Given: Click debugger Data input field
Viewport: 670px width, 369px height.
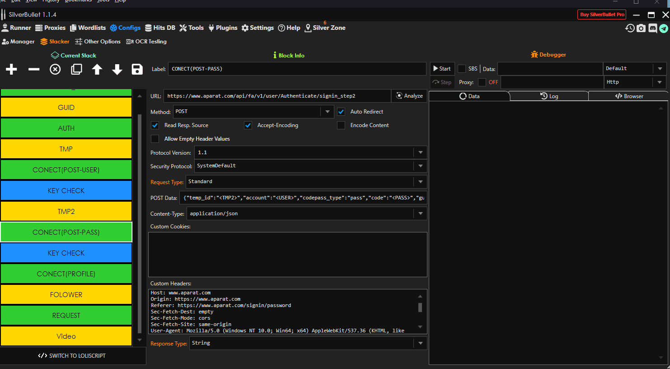Looking at the screenshot, I should coord(550,69).
